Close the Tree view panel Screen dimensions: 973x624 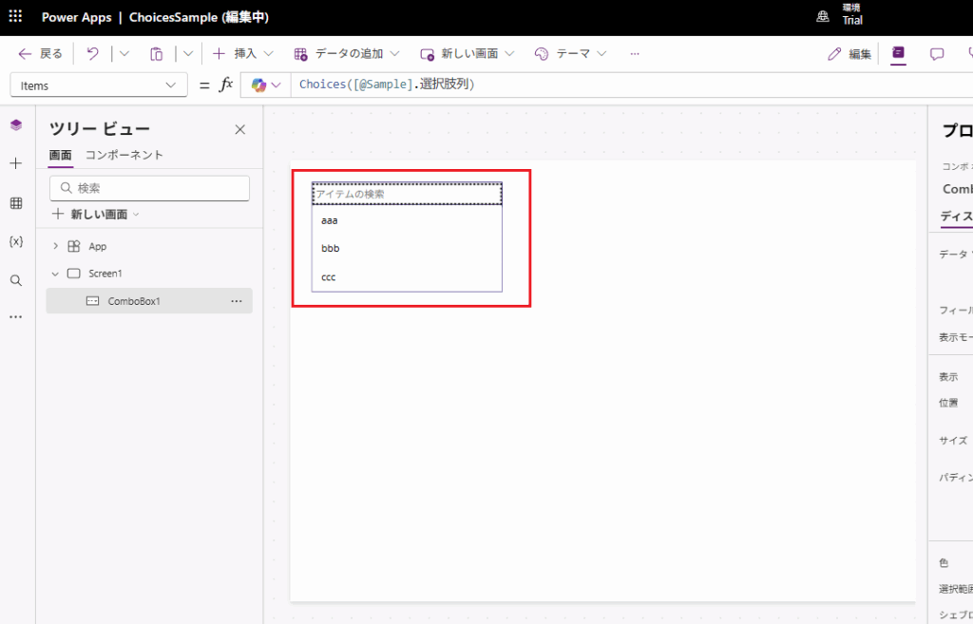[x=239, y=130]
